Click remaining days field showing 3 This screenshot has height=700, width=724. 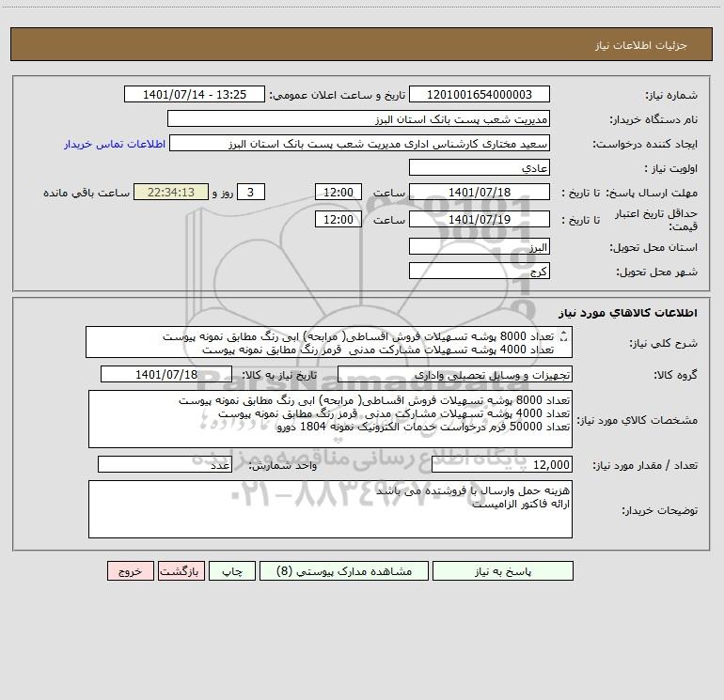coord(251,192)
